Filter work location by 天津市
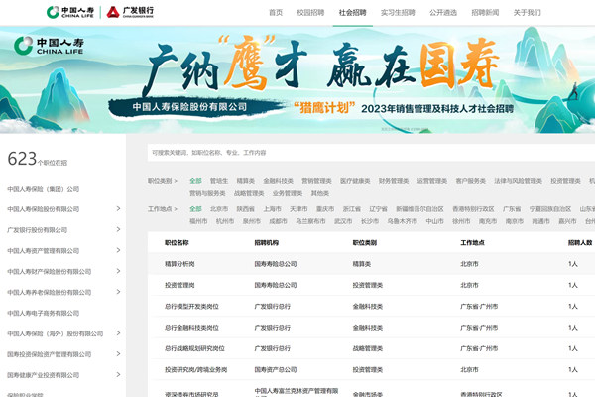The width and height of the screenshot is (595, 397). (x=298, y=209)
